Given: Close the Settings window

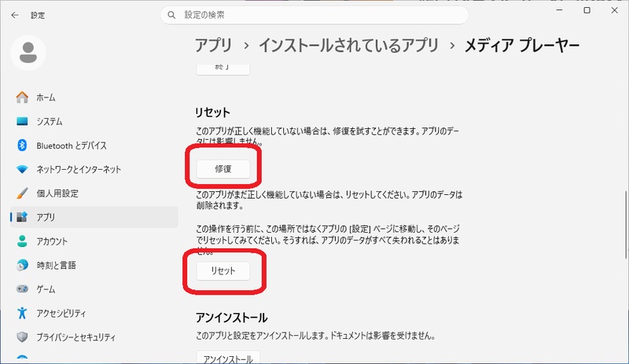Looking at the screenshot, I should 615,10.
